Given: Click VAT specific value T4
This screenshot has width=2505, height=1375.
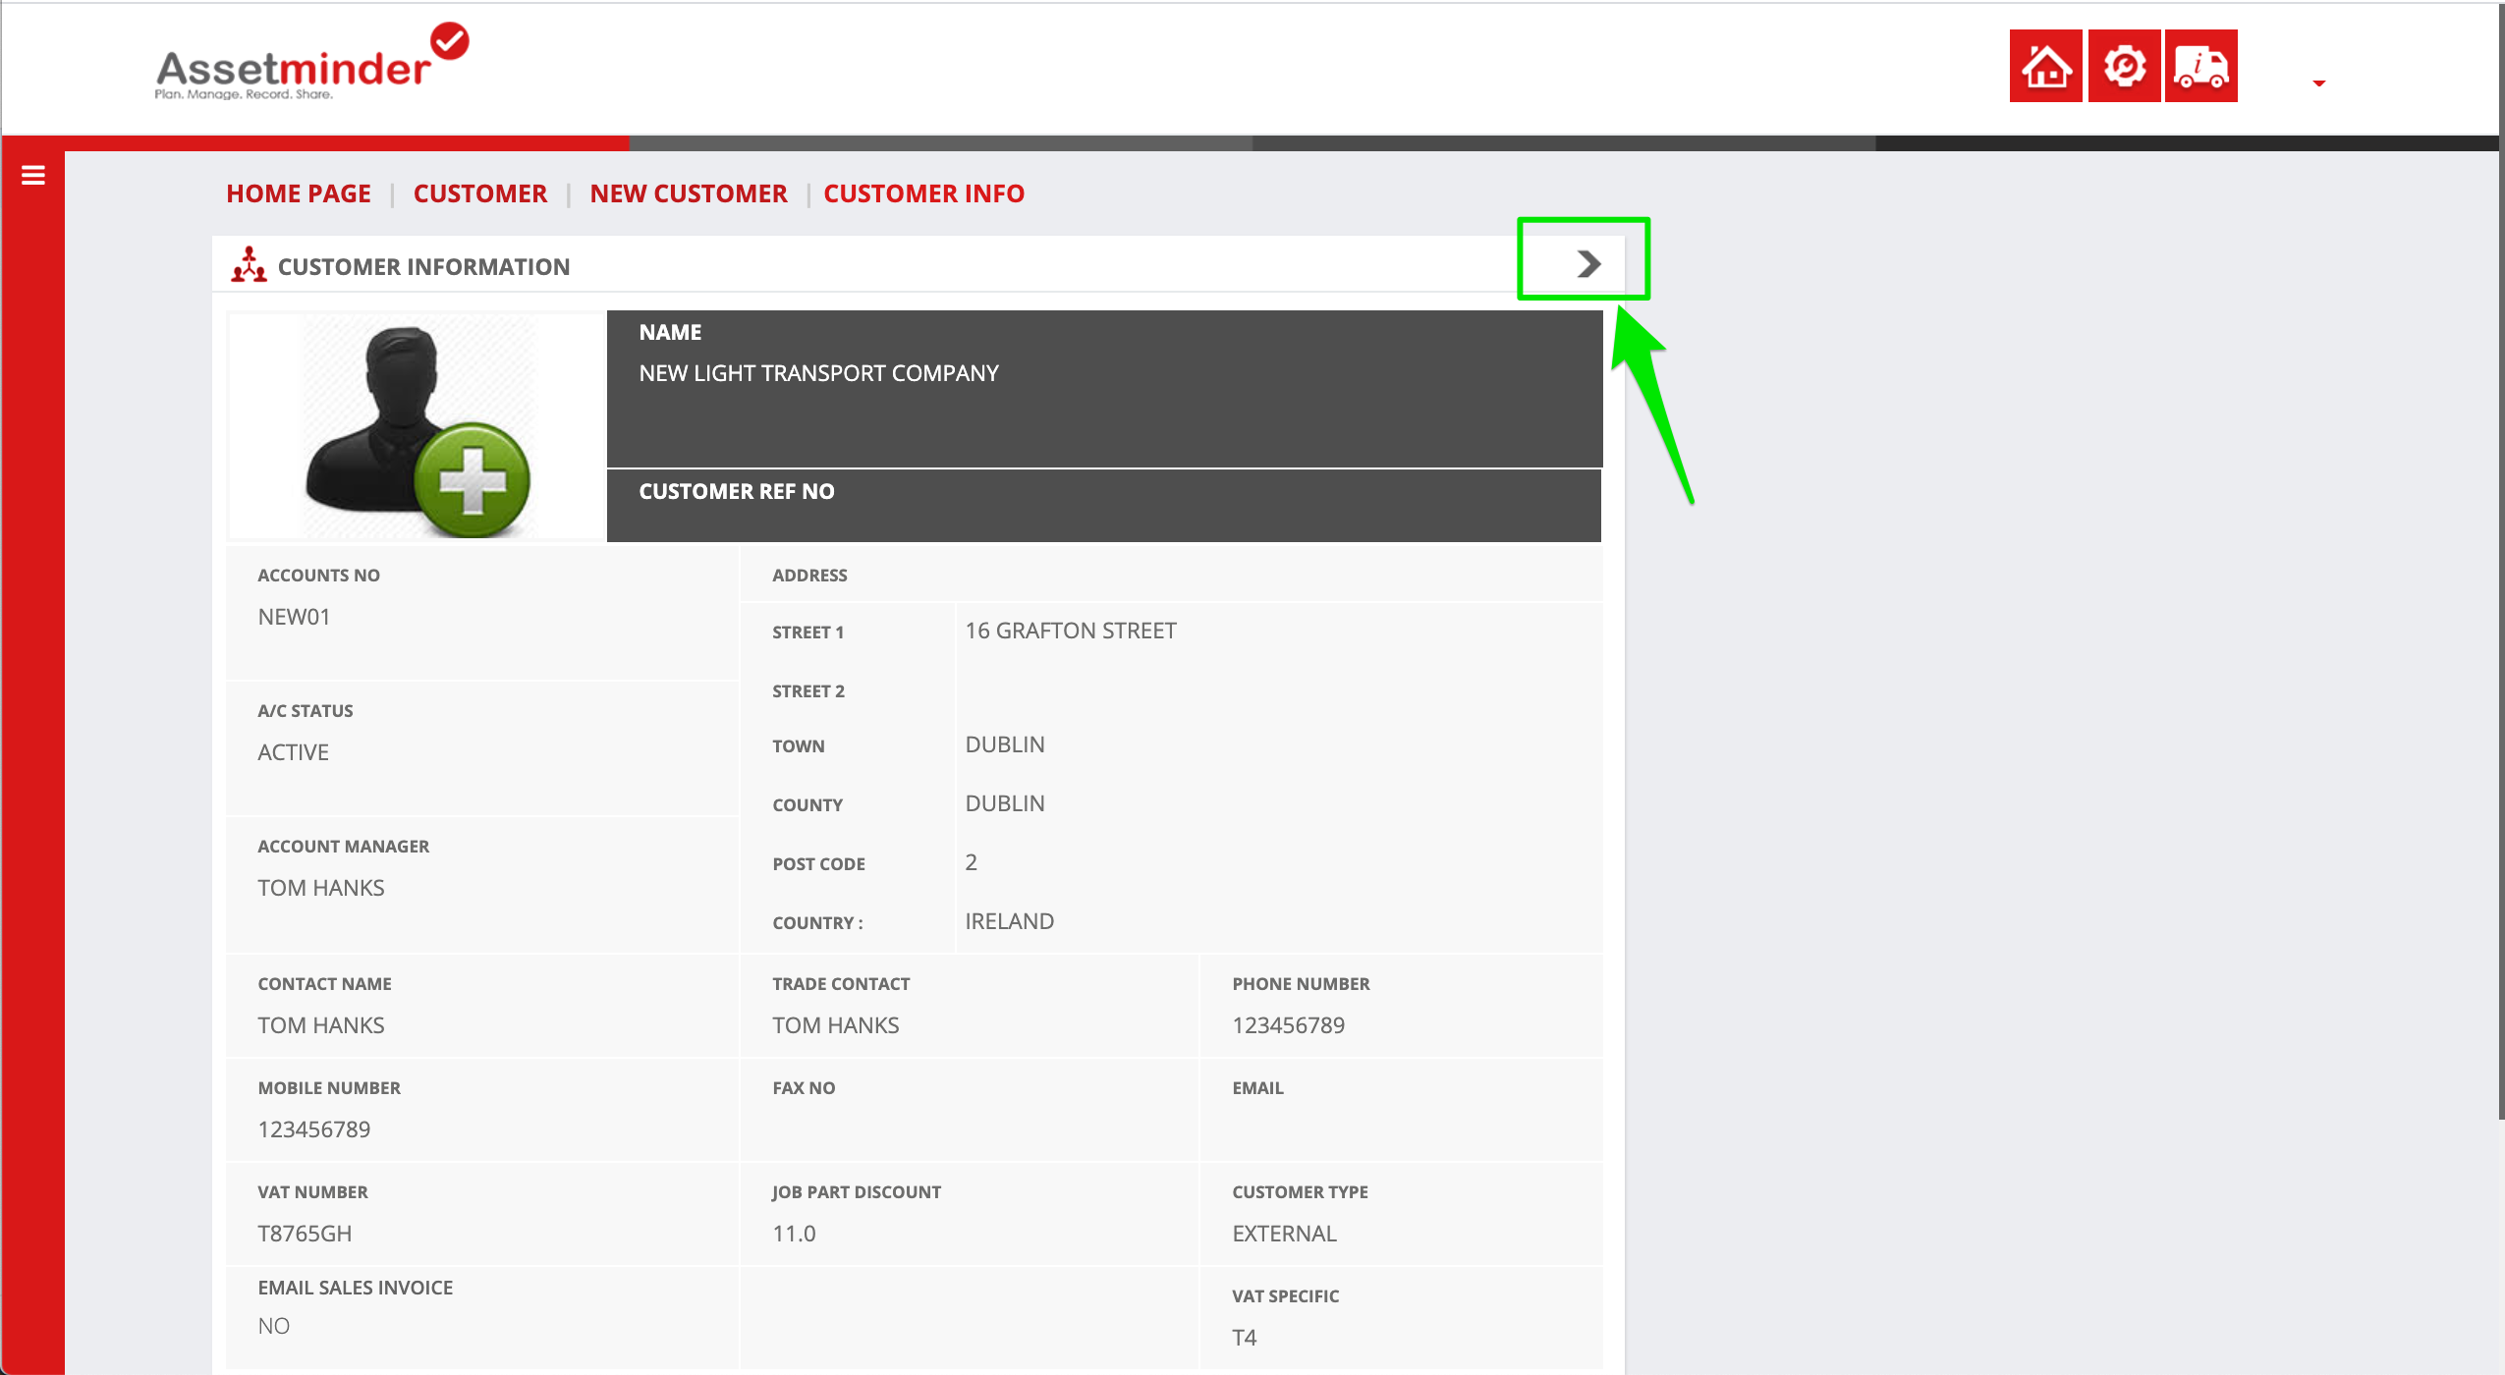Looking at the screenshot, I should pos(1244,1338).
